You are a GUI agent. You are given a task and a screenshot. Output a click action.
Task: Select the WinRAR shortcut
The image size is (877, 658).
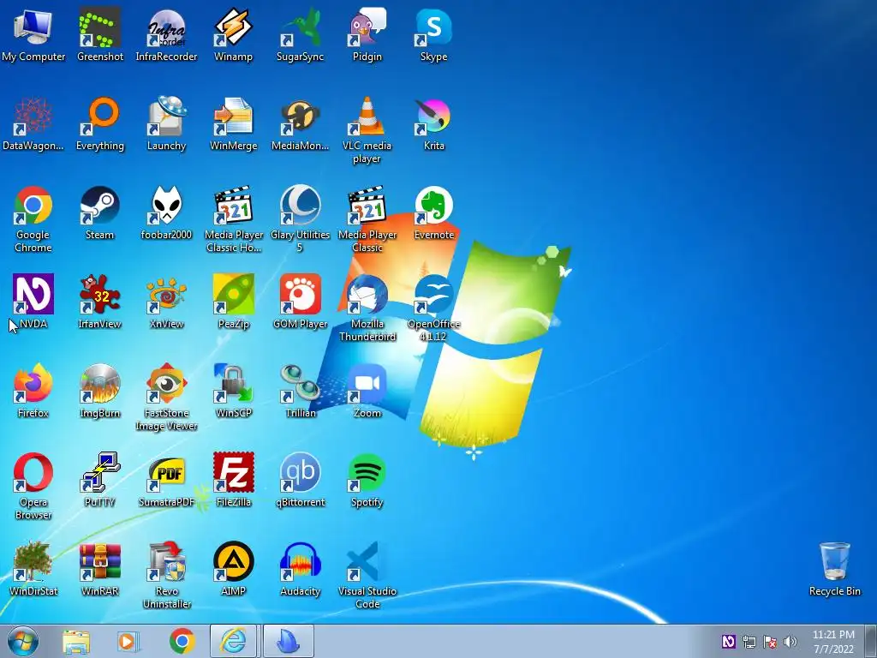point(99,562)
